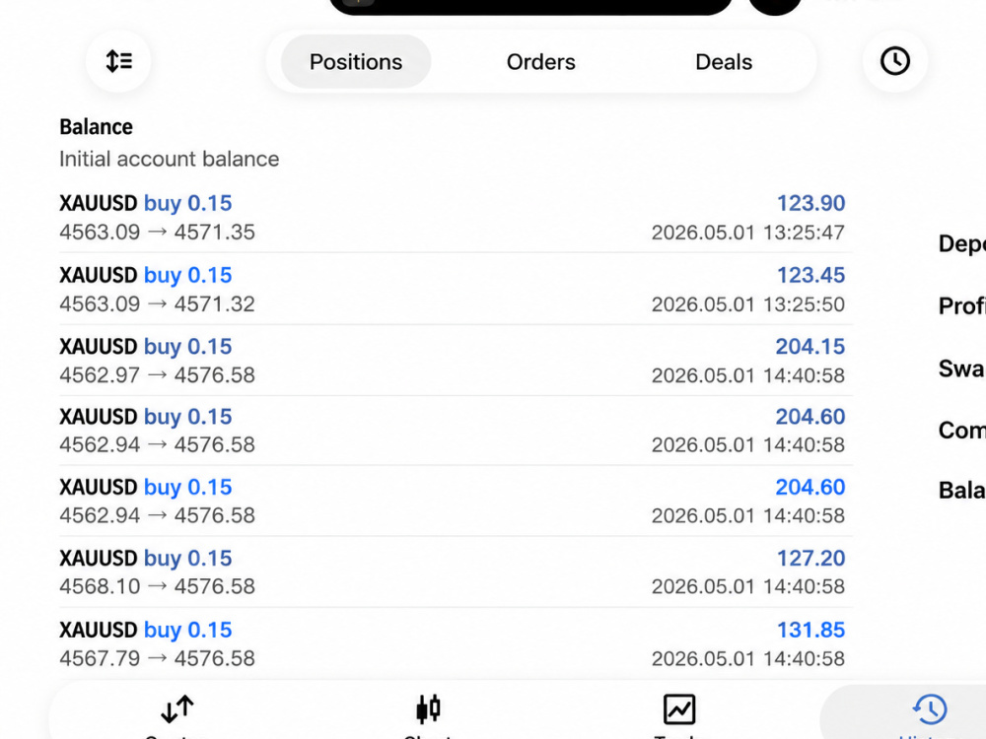Switch to the Positions tab
Image resolution: width=986 pixels, height=739 pixels.
356,61
